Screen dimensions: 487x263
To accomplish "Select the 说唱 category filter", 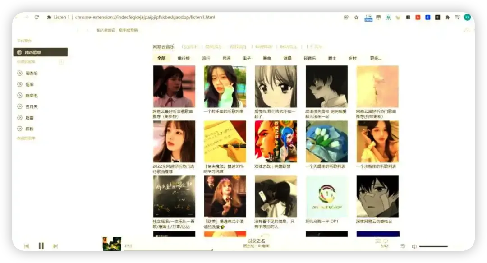I will pyautogui.click(x=287, y=58).
